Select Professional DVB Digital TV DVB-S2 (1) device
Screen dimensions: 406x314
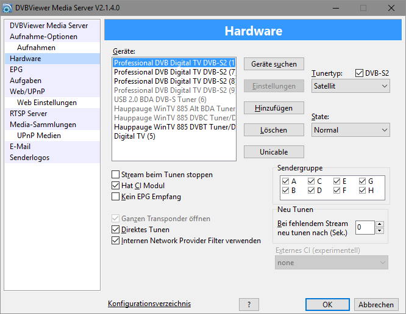[174, 63]
